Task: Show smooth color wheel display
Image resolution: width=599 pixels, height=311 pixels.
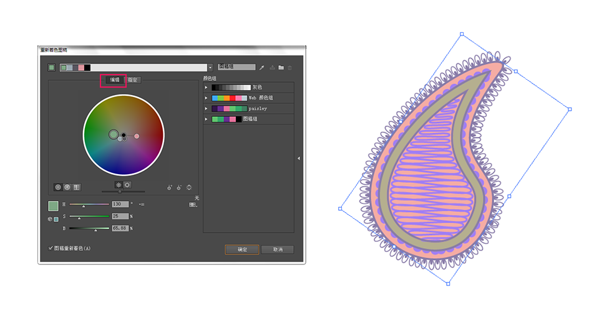Action: [58, 187]
